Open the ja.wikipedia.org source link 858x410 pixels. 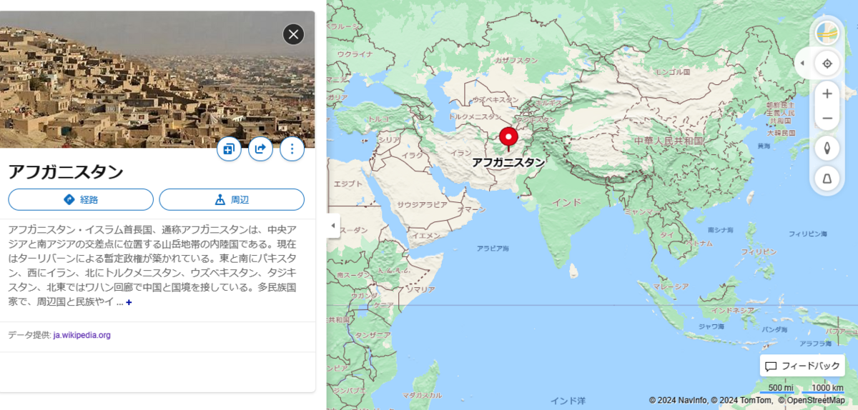(82, 335)
